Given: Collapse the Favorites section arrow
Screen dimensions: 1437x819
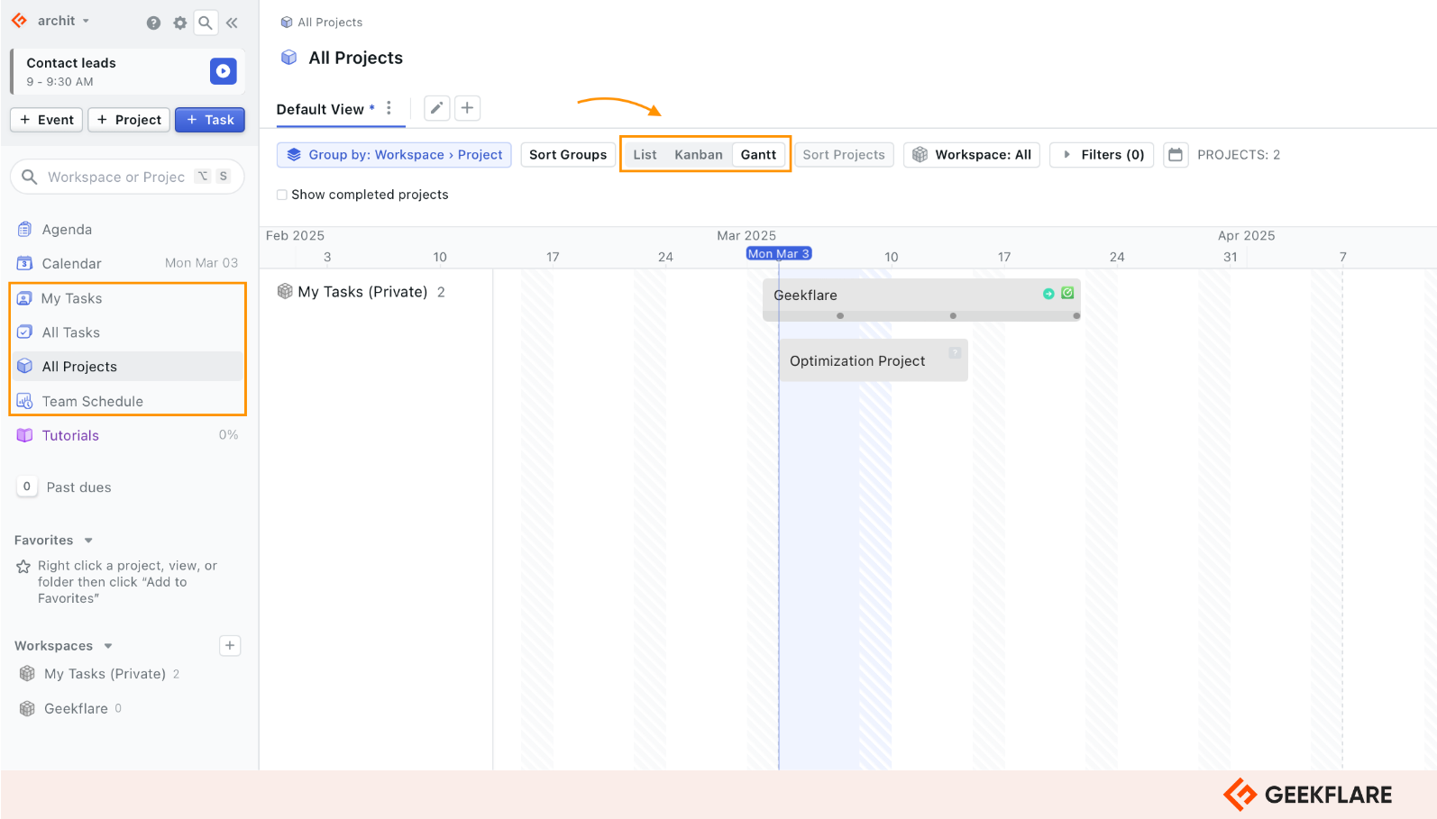Looking at the screenshot, I should 88,541.
